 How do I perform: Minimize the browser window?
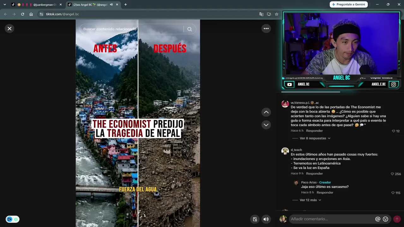[377, 4]
